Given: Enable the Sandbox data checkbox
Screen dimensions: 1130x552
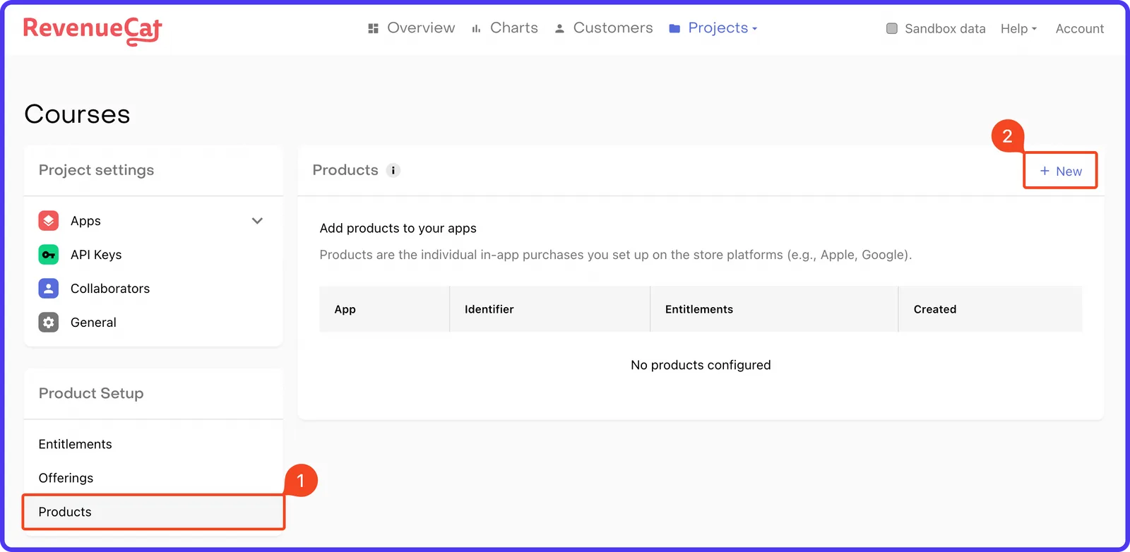Looking at the screenshot, I should pos(892,28).
